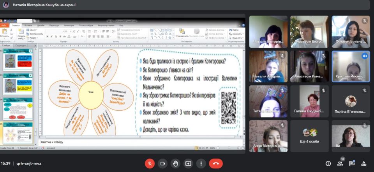The height and width of the screenshot is (172, 374).
Task: Switch to the Рецензирование ribbon tab
Action: (x=106, y=25)
